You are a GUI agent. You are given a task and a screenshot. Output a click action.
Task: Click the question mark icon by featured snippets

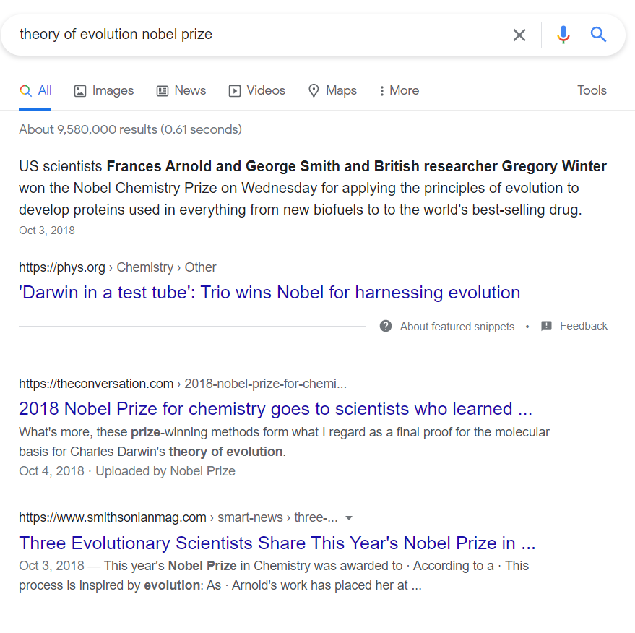pos(386,326)
